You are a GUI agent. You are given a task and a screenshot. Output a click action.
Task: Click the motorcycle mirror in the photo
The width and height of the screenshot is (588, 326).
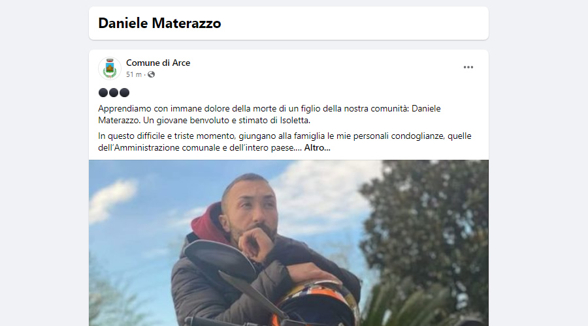[x=220, y=259]
